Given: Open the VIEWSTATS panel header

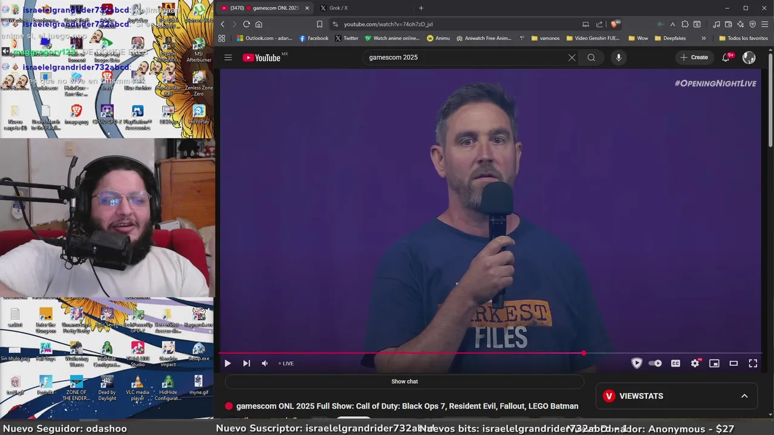Looking at the screenshot, I should coord(677,396).
